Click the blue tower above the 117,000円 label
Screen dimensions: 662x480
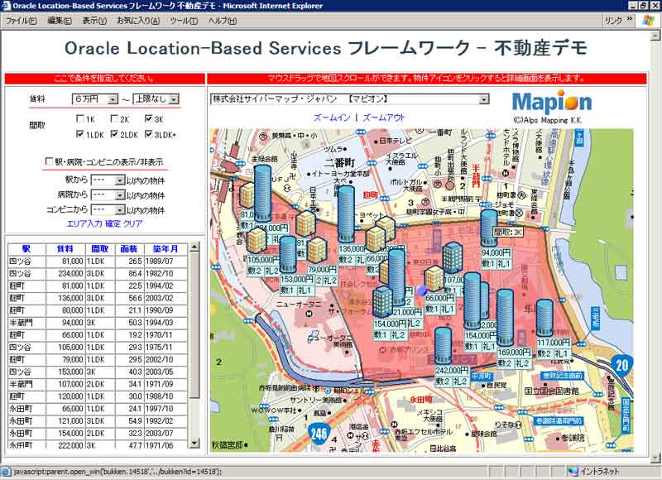544,319
